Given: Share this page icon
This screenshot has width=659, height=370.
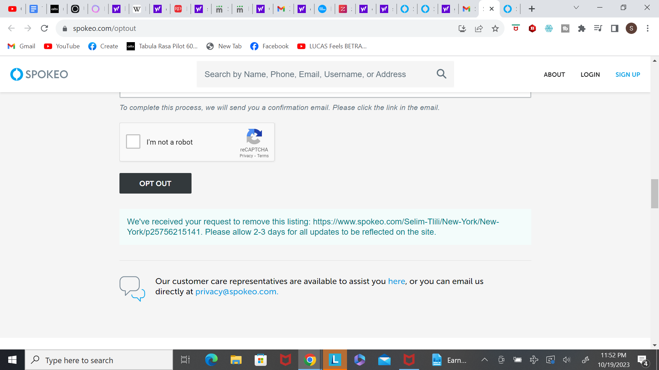Looking at the screenshot, I should coord(478,28).
